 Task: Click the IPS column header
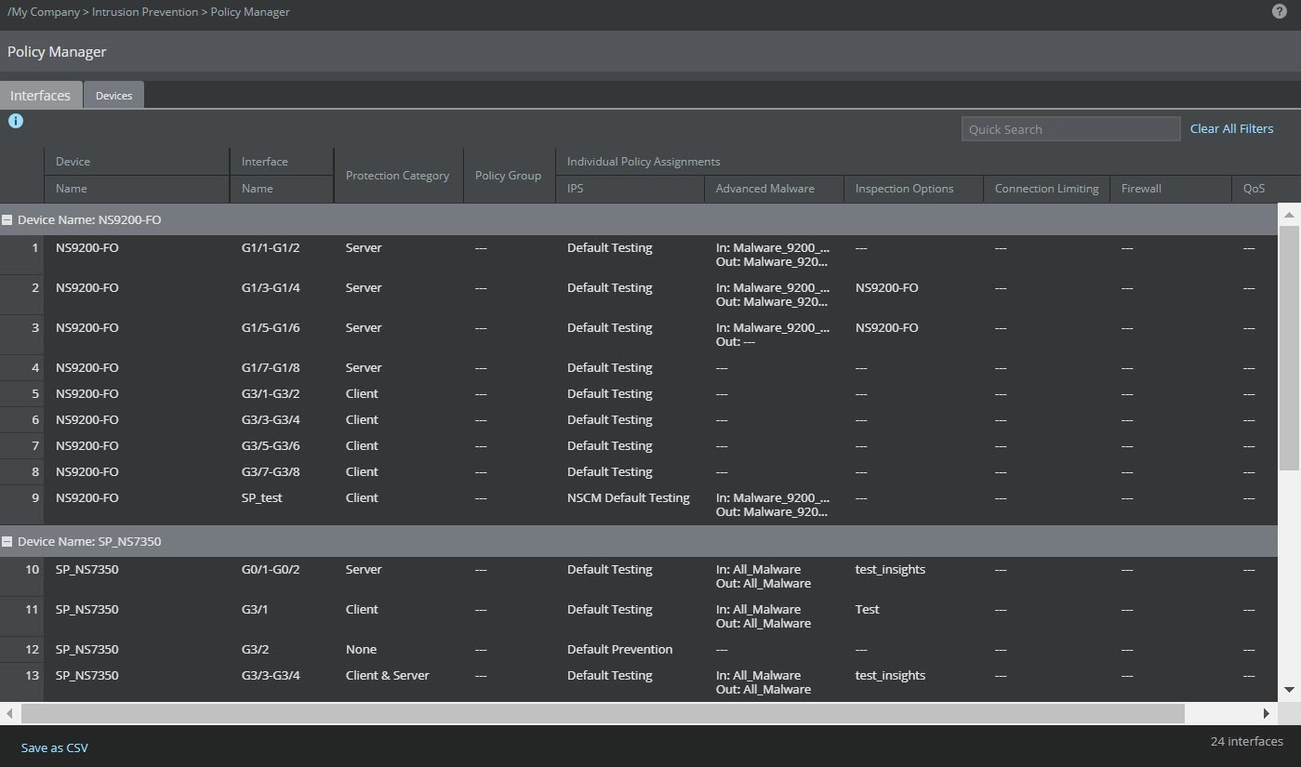click(630, 189)
